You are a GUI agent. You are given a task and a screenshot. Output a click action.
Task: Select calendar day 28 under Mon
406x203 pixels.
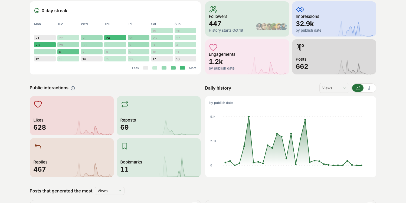(x=45, y=45)
